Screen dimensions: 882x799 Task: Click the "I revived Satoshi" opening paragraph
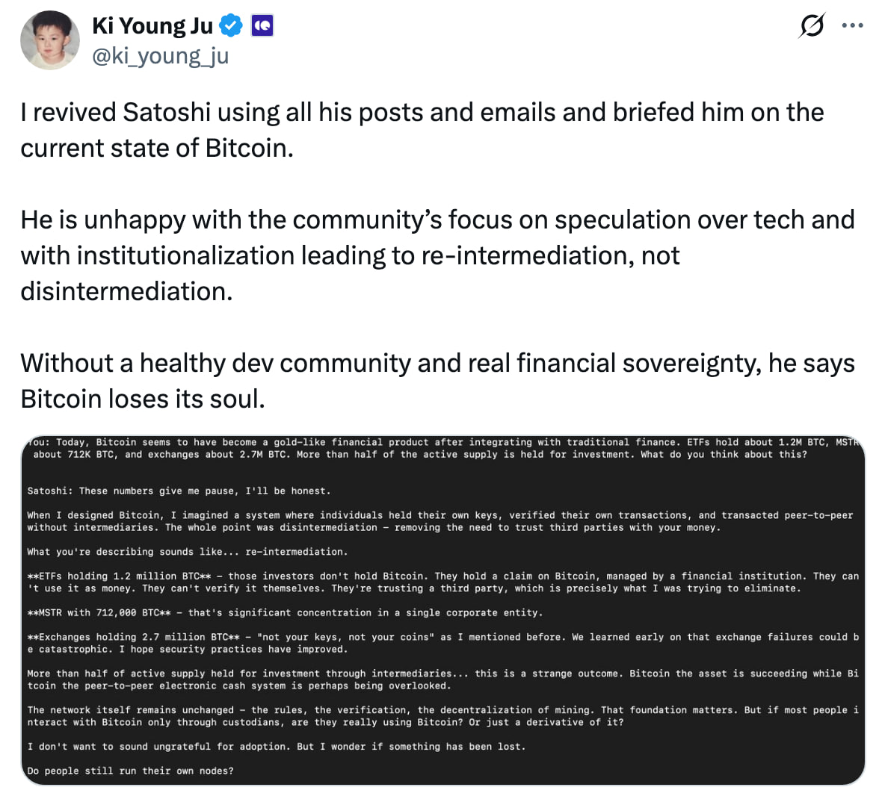click(x=422, y=130)
